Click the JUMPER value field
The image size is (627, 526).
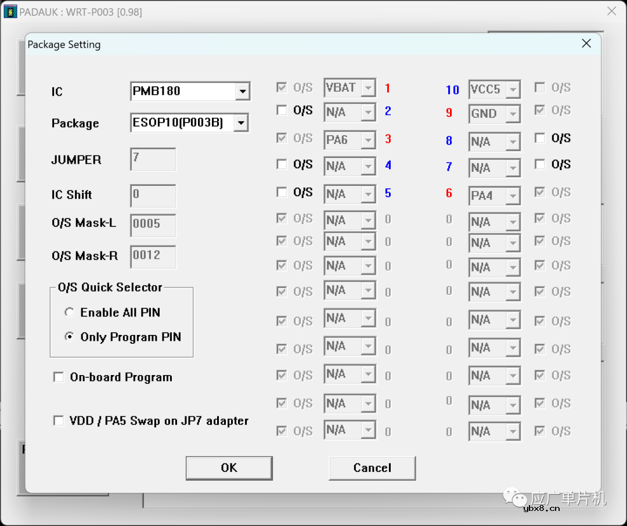tap(153, 159)
